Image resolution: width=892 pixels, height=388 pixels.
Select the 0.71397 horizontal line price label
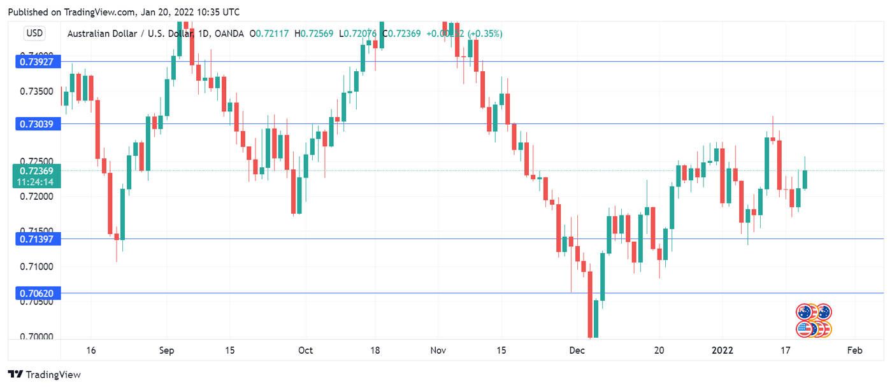point(36,239)
